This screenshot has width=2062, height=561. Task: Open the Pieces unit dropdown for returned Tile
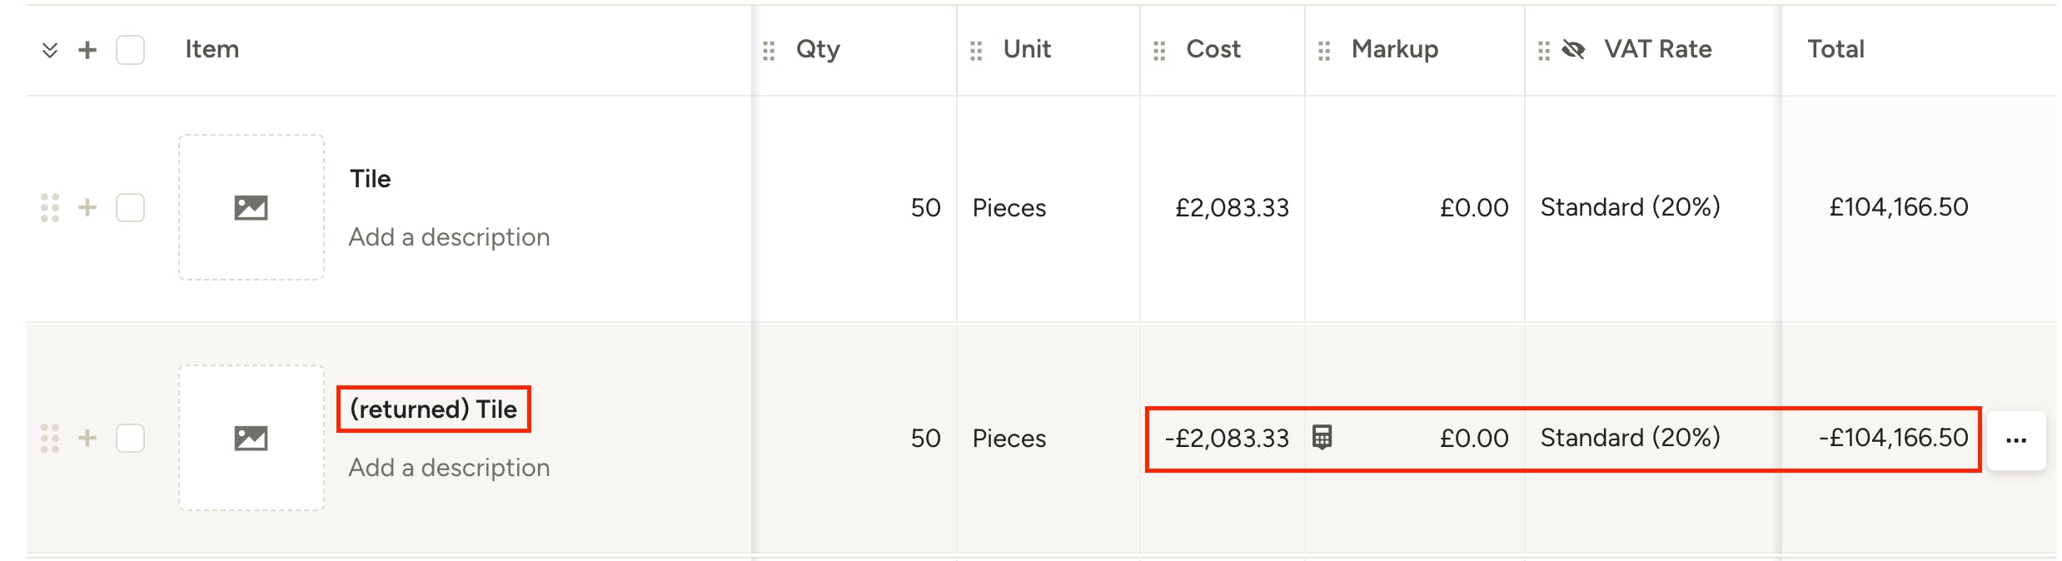point(1009,439)
